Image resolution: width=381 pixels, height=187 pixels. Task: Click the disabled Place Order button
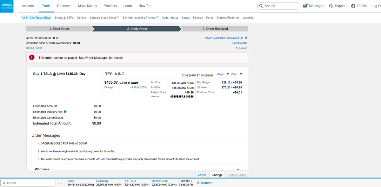[x=237, y=175]
